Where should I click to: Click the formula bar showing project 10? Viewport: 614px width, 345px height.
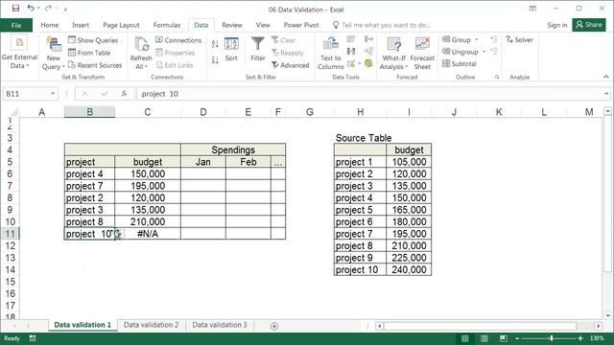coord(368,94)
